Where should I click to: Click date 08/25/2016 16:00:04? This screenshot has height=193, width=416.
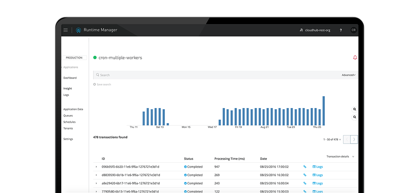pos(274,183)
